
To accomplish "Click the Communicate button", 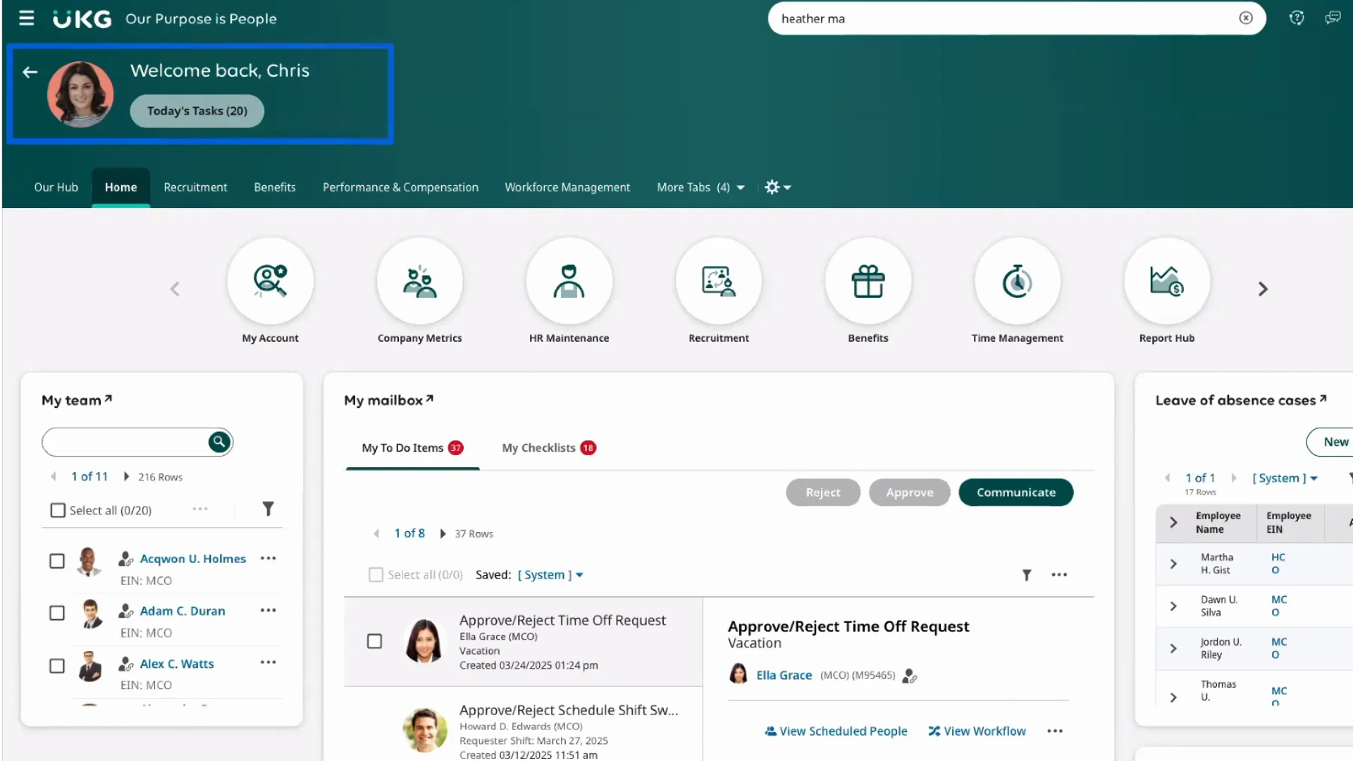I will pos(1015,492).
